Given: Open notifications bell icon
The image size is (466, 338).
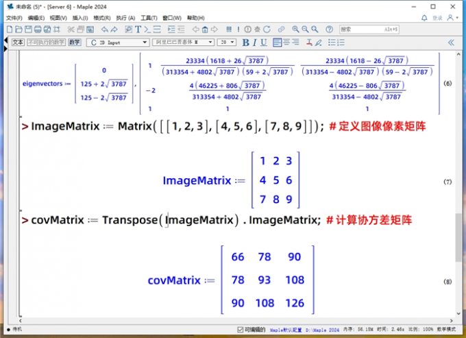Looking at the screenshot, I should (x=424, y=18).
